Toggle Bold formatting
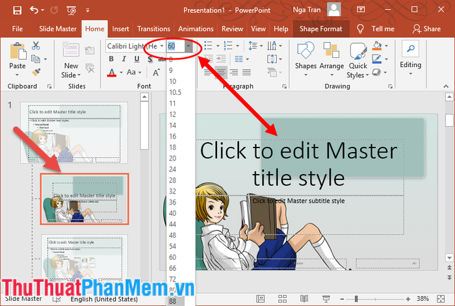The height and width of the screenshot is (306, 455). tap(111, 59)
